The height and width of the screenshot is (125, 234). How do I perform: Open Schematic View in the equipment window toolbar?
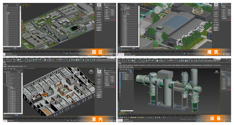click(190, 61)
